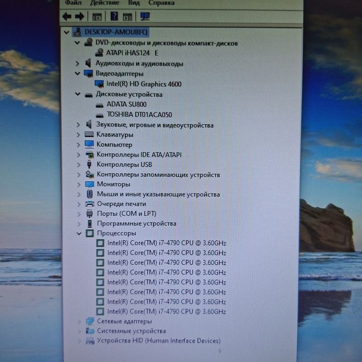Open the Файл menu
362x362 pixels.
tap(73, 3)
